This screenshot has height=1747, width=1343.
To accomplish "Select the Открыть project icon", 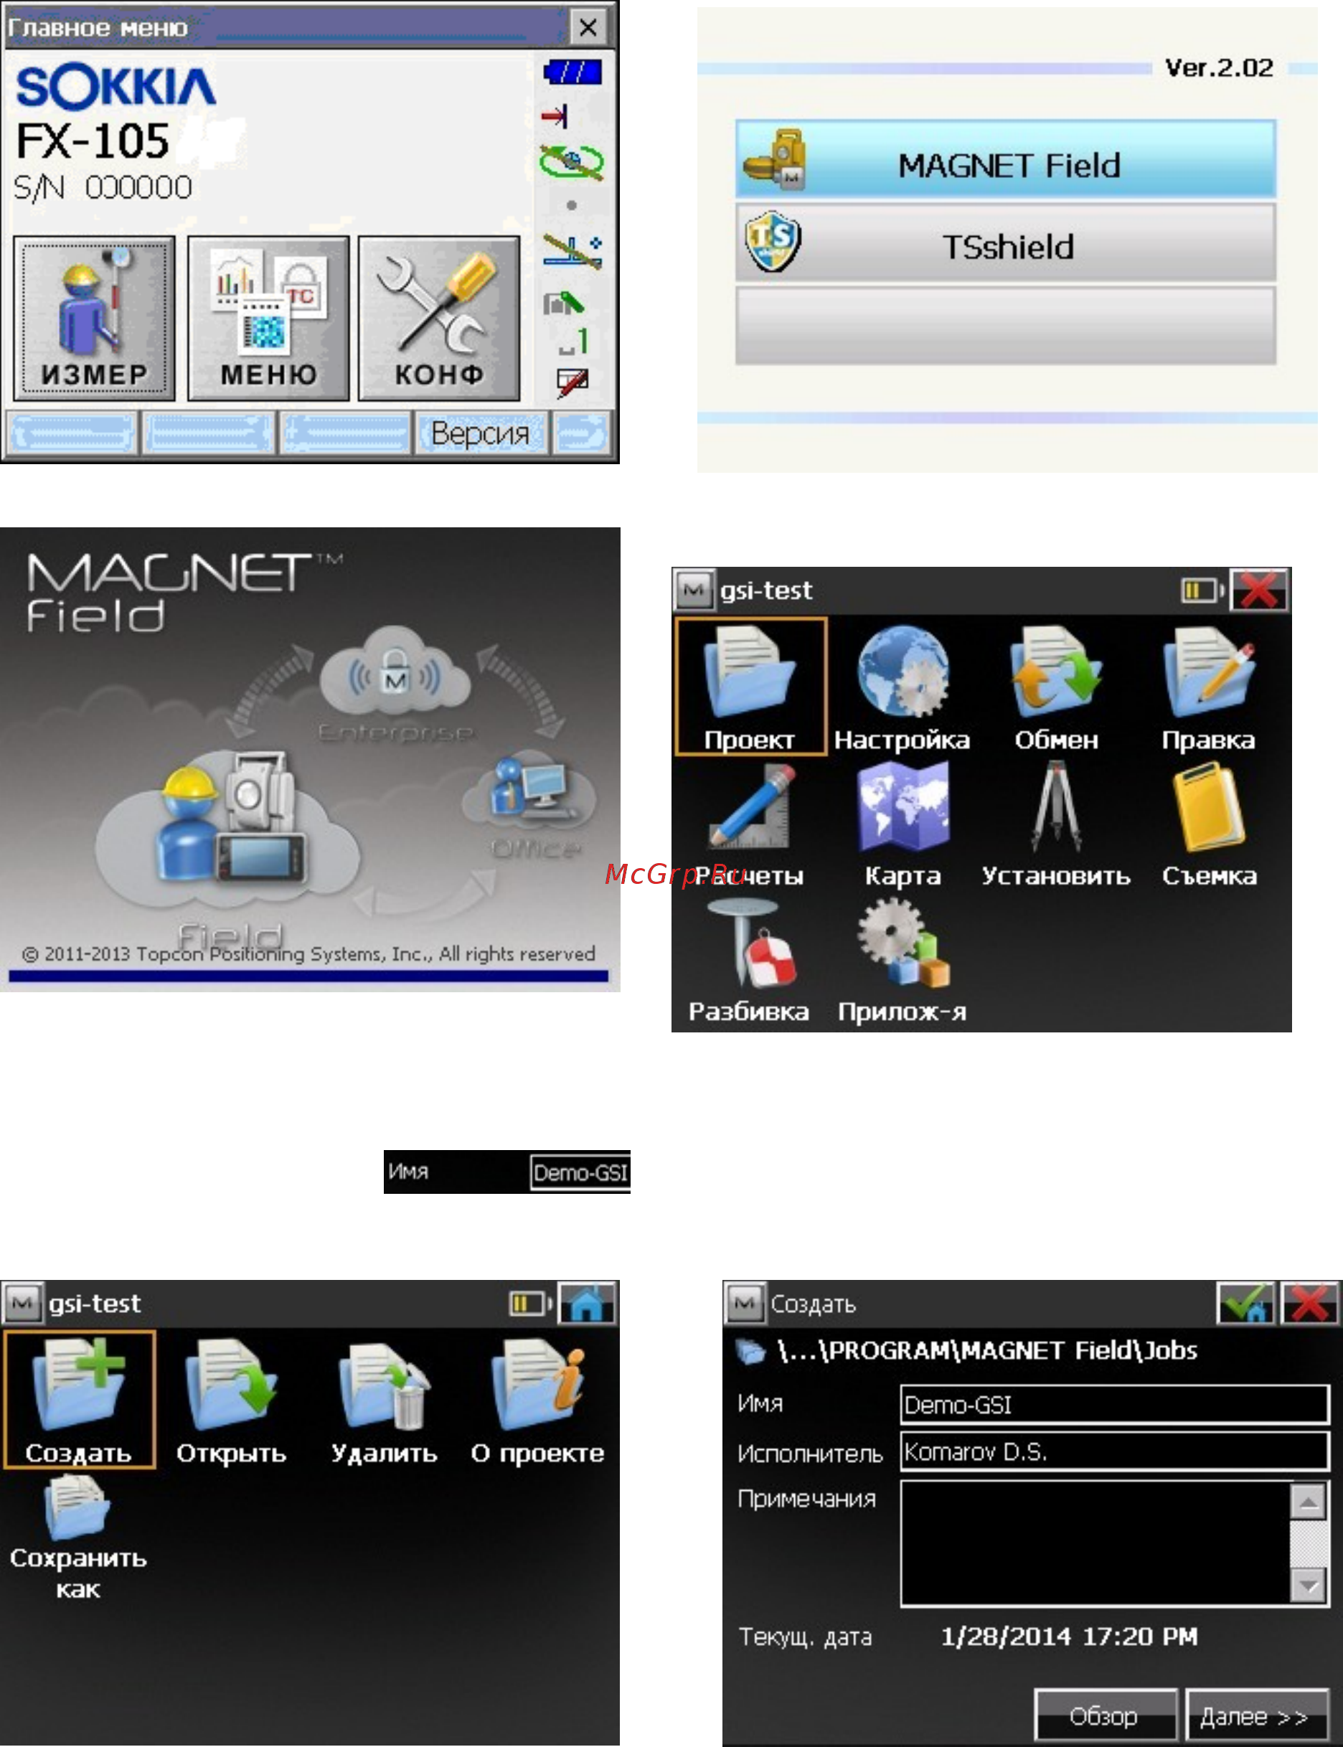I will click(x=231, y=1400).
